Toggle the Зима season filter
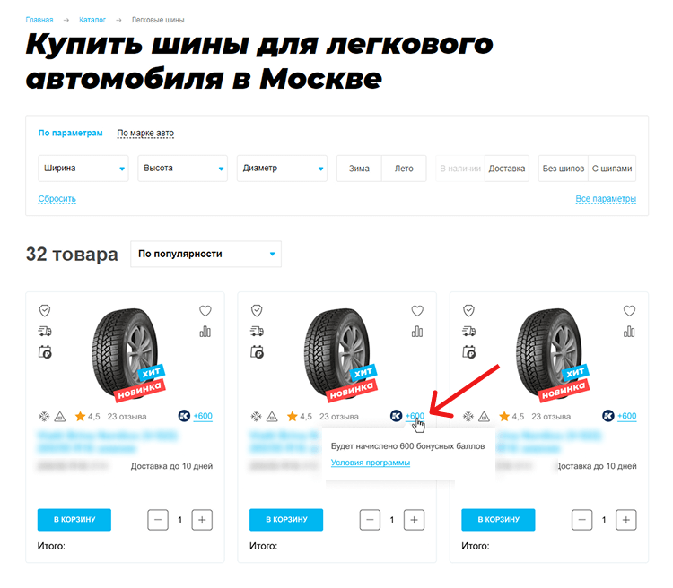 (359, 169)
